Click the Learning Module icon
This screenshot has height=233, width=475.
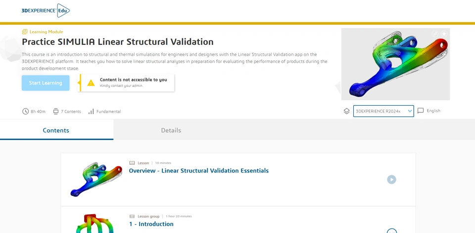[25, 32]
